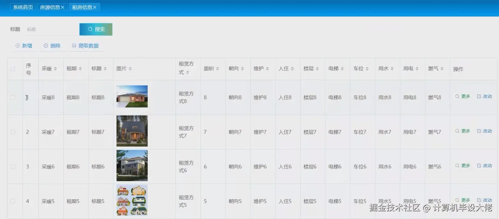Check the checkbox for row 标题8
Viewport: 499px width, 219px height.
pos(13,97)
